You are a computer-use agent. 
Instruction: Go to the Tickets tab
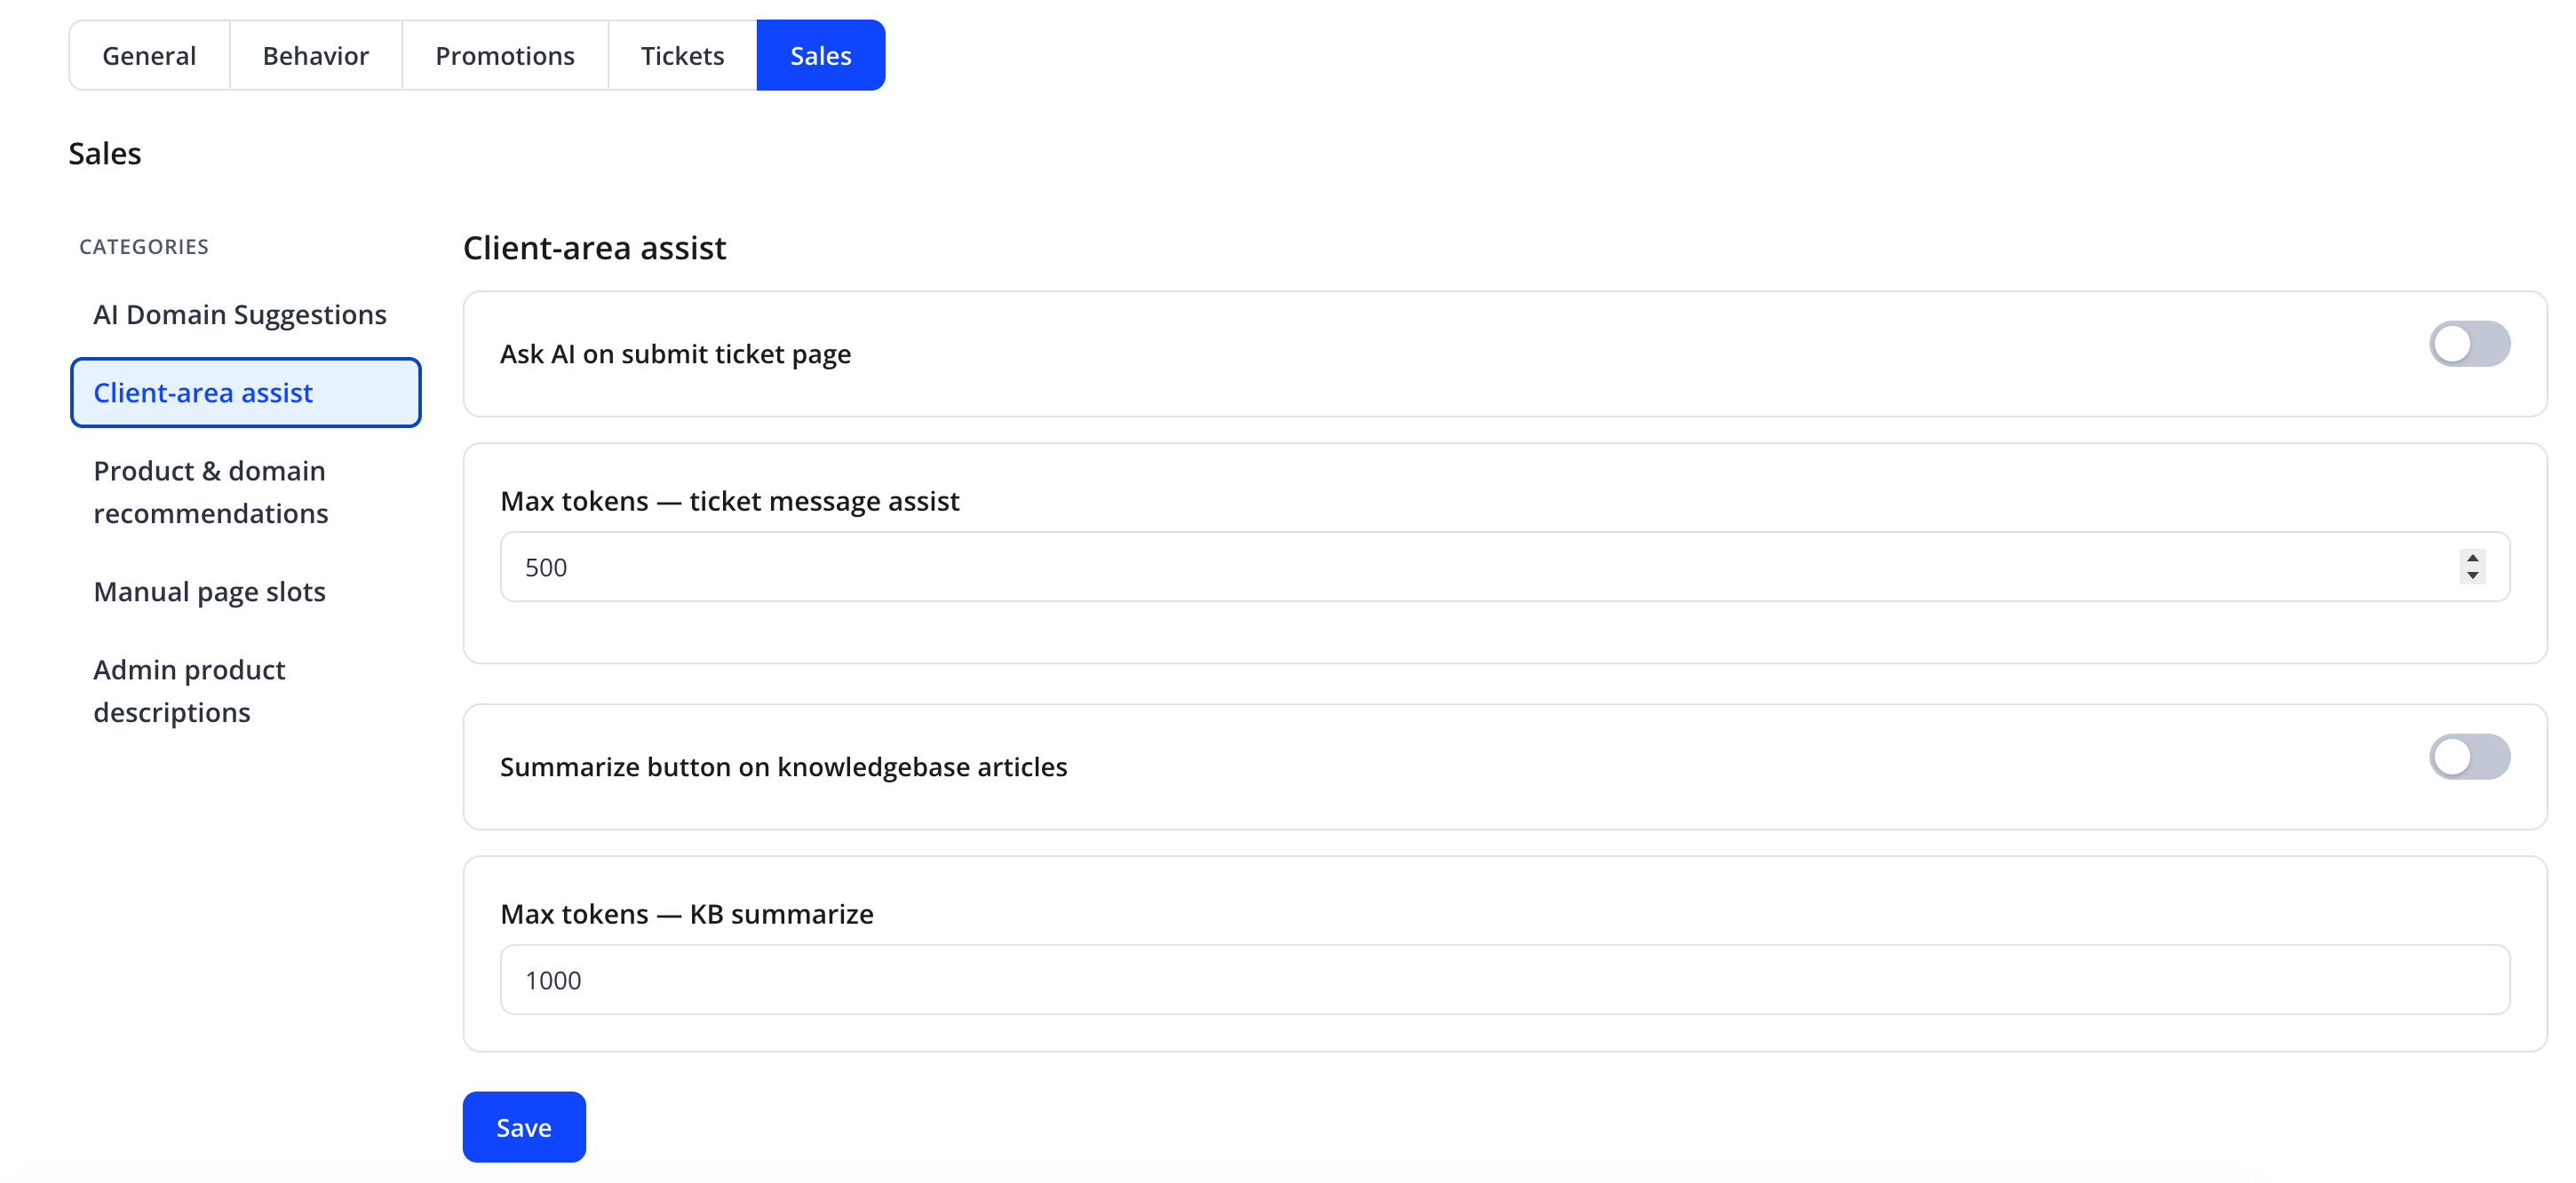click(x=682, y=55)
